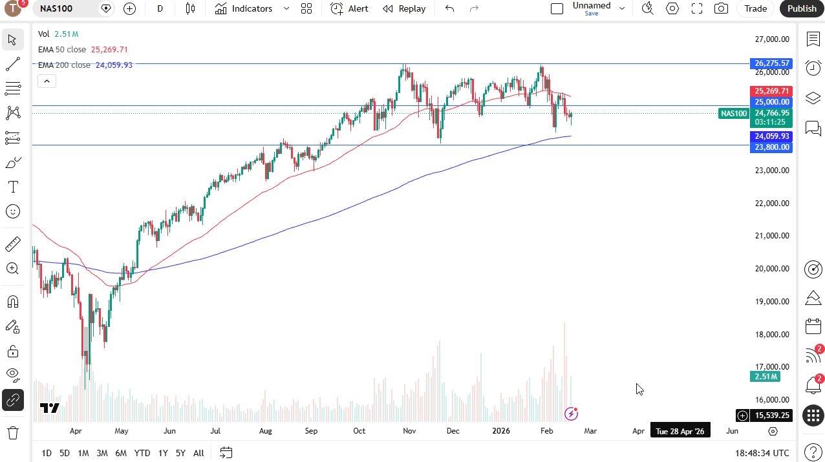Select the Ruler measurement tool

[x=12, y=244]
